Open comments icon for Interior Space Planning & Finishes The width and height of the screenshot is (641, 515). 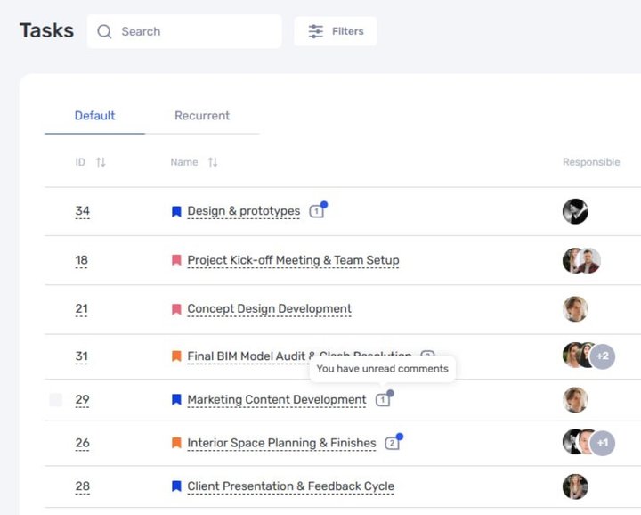pyautogui.click(x=392, y=443)
